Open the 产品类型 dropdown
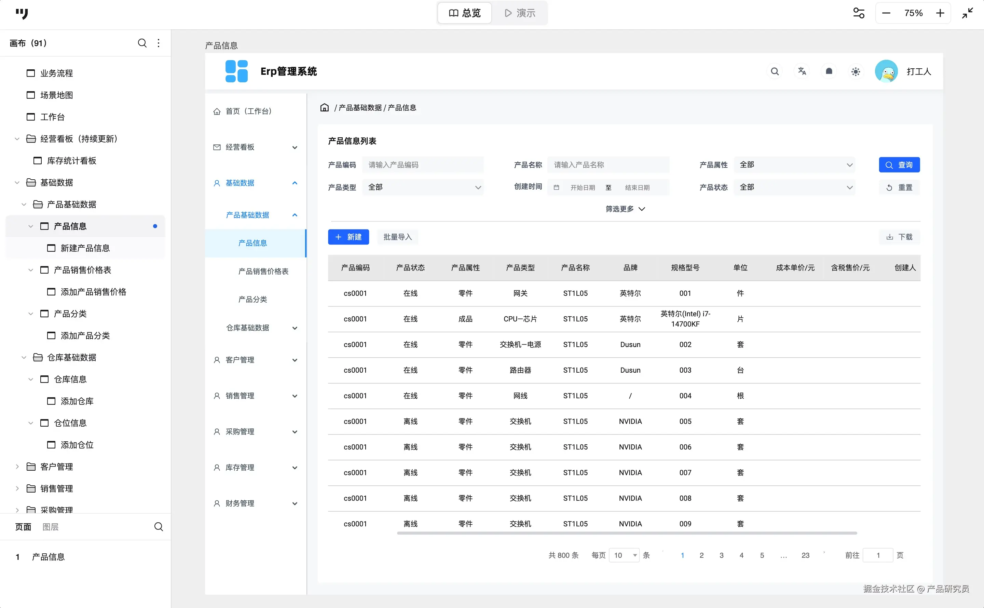 (423, 187)
